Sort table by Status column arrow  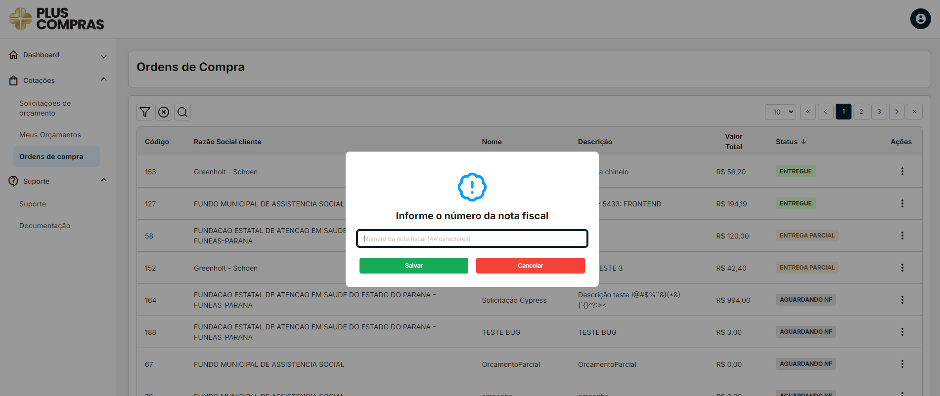click(x=804, y=142)
